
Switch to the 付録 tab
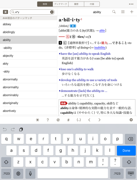point(92,4)
